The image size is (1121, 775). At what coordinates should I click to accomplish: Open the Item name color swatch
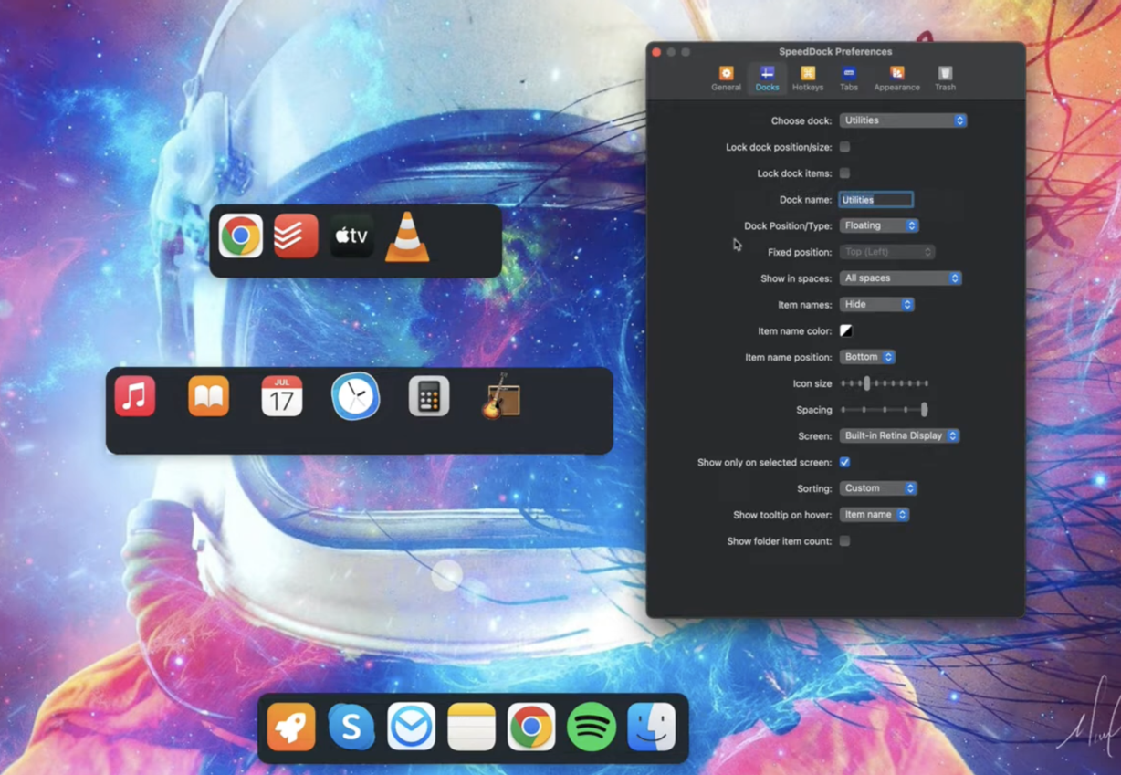click(846, 330)
